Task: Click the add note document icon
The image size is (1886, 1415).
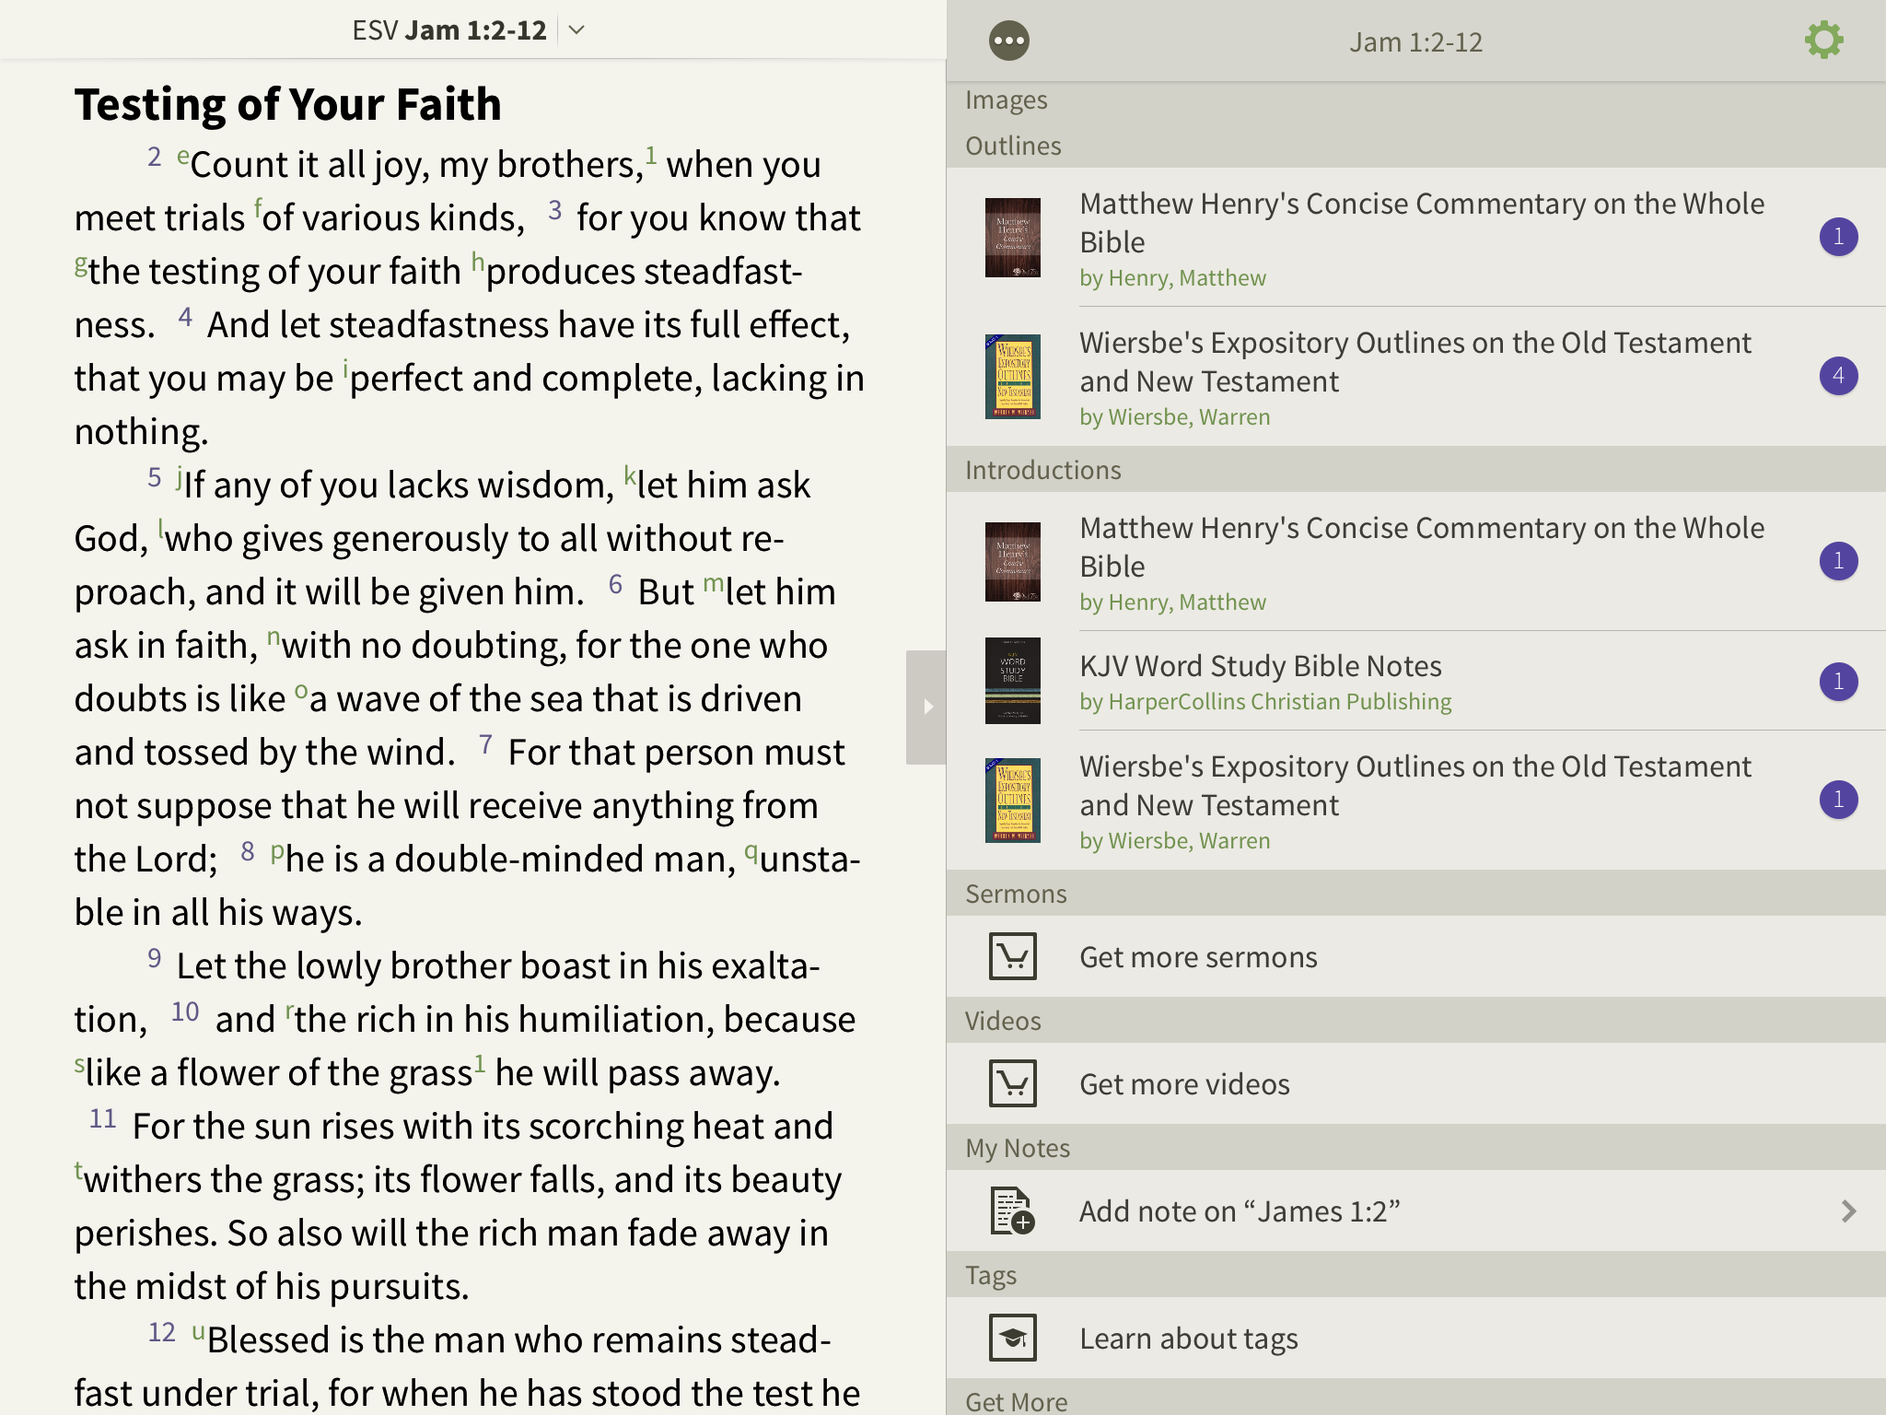Action: click(1012, 1210)
